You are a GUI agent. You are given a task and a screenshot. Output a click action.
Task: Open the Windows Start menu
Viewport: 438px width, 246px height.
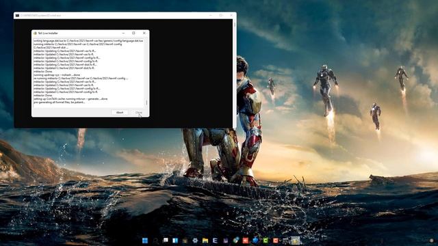click(x=145, y=241)
